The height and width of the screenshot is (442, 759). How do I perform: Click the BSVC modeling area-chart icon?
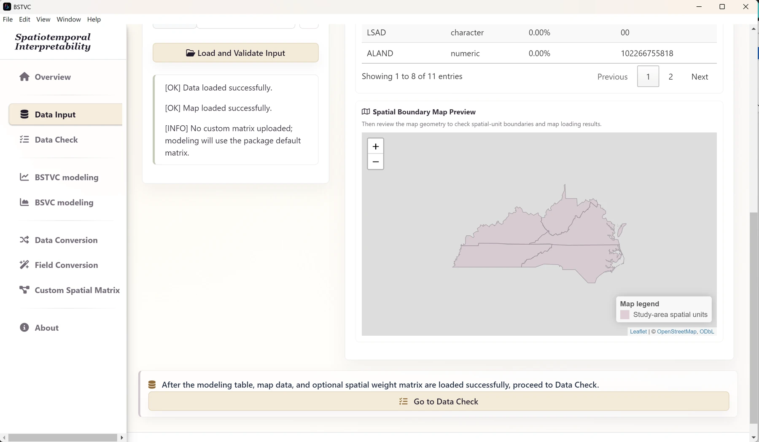pos(24,202)
